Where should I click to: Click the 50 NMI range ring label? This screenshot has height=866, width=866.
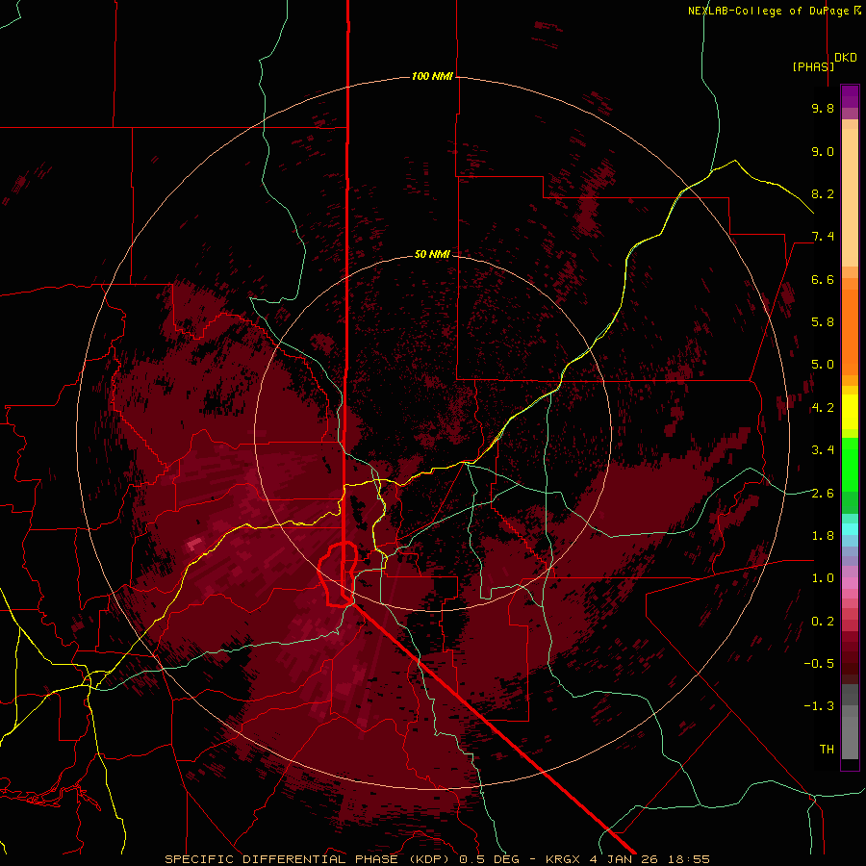(x=432, y=254)
